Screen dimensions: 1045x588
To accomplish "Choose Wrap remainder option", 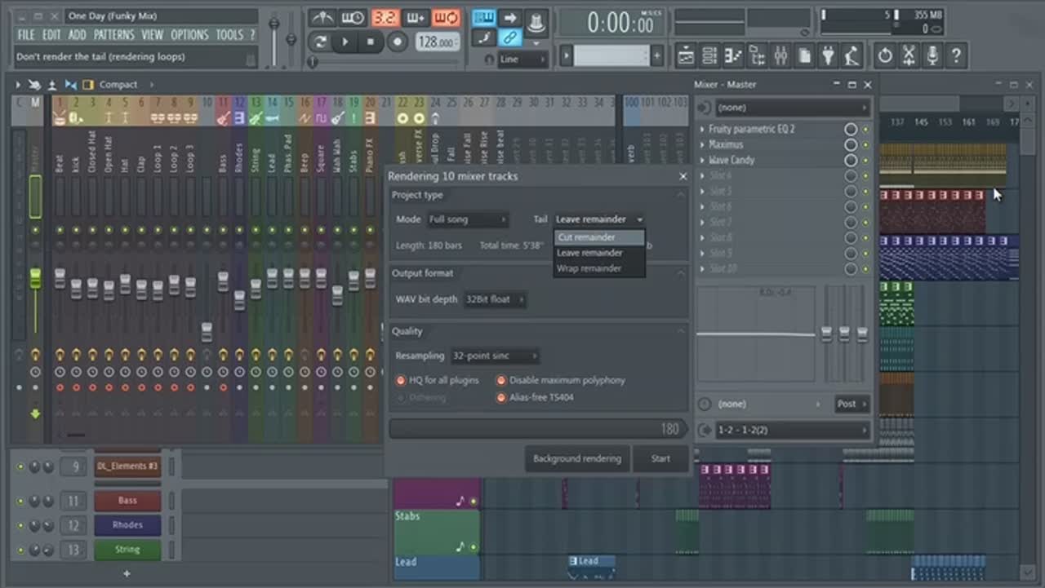I will coord(589,268).
